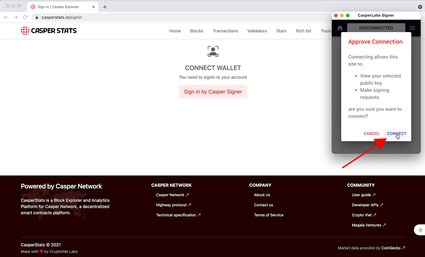Image resolution: width=425 pixels, height=257 pixels.
Task: Click the You need to signin text
Action: click(x=213, y=77)
